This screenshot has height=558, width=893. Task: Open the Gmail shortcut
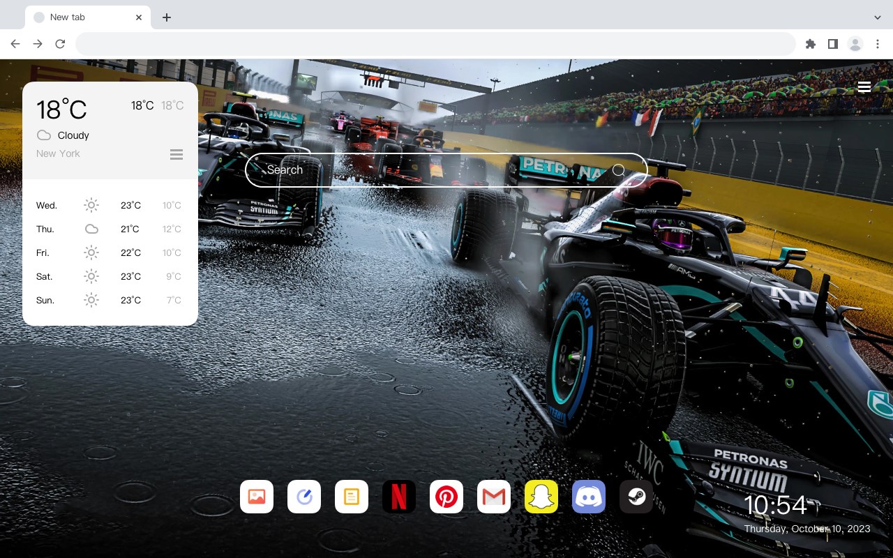click(x=494, y=497)
